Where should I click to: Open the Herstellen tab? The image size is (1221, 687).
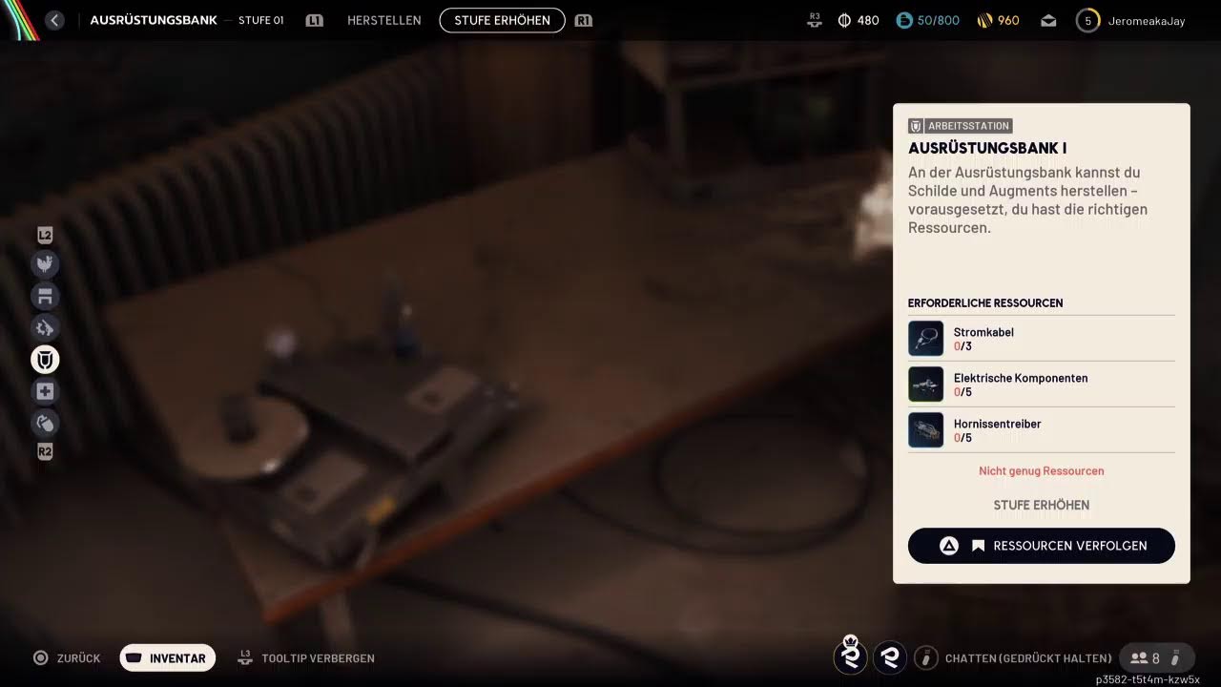point(384,20)
